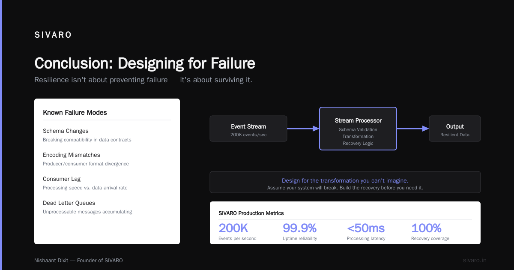Screen dimensions: 514x270
Task: Click the 200K events per second metric
Action: [x=238, y=232]
